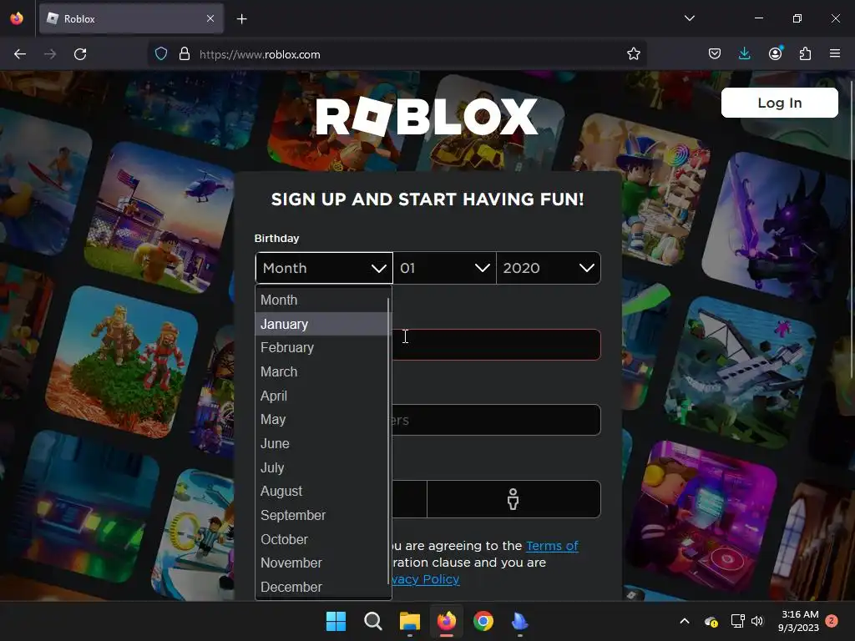Click the Log In button
This screenshot has height=641, width=855.
pyautogui.click(x=779, y=103)
